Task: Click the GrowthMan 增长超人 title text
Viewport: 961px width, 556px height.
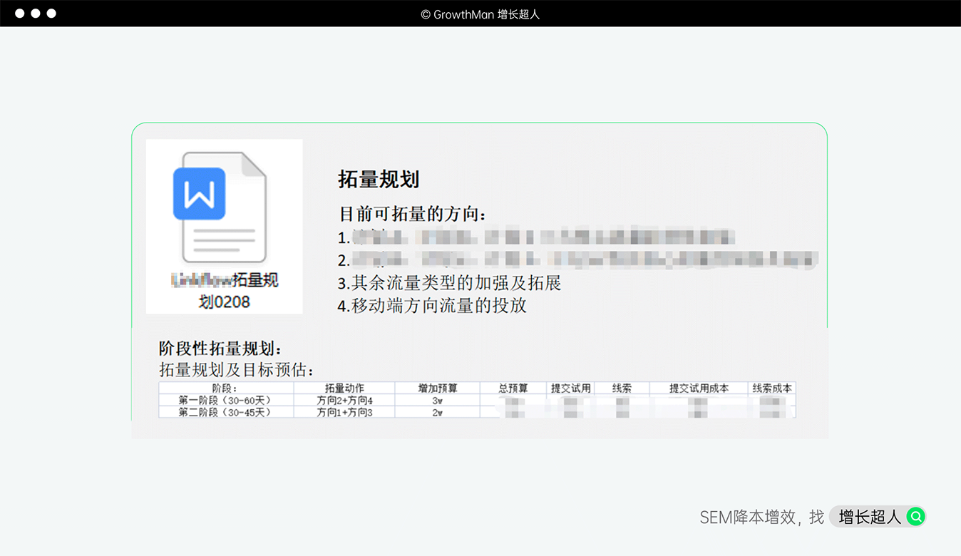Action: pyautogui.click(x=480, y=14)
